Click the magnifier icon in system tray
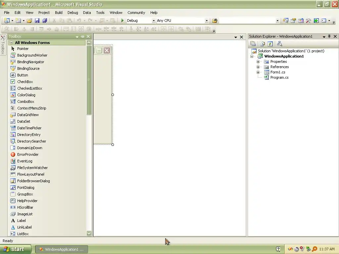Screen dimensions: 339x254 point(315,249)
